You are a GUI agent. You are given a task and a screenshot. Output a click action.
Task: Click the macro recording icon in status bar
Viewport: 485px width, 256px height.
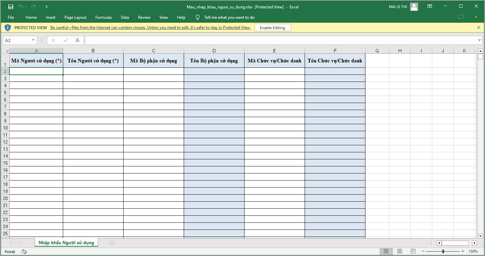click(24, 251)
